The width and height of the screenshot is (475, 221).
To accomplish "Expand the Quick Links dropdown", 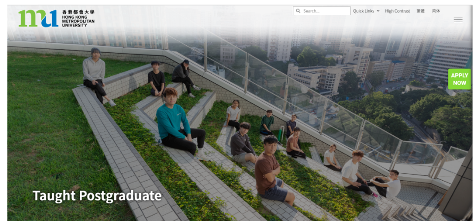I will click(x=366, y=11).
